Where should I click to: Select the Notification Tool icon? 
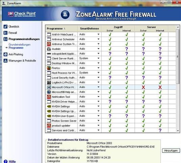tap(49, 97)
